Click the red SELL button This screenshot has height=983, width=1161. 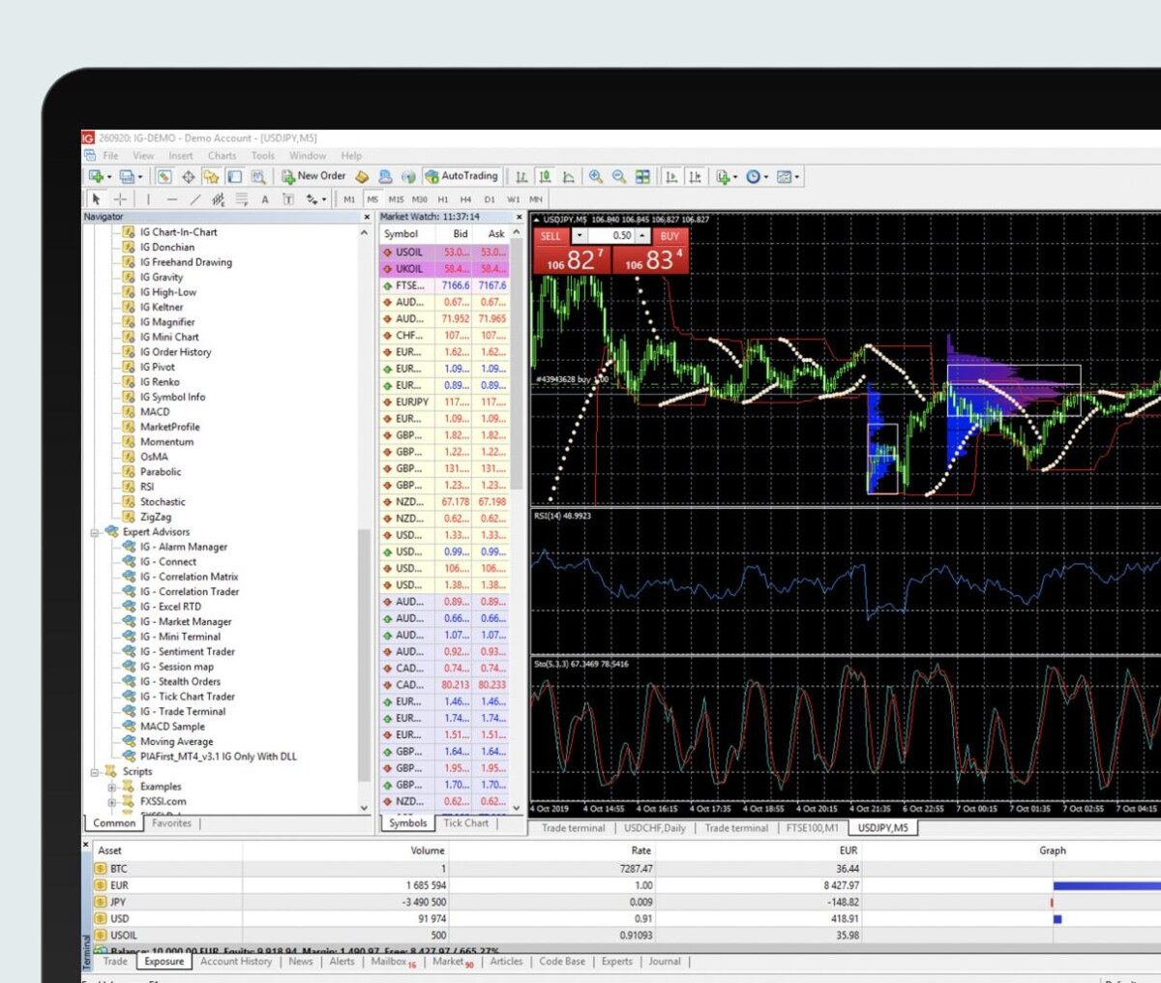coord(551,236)
